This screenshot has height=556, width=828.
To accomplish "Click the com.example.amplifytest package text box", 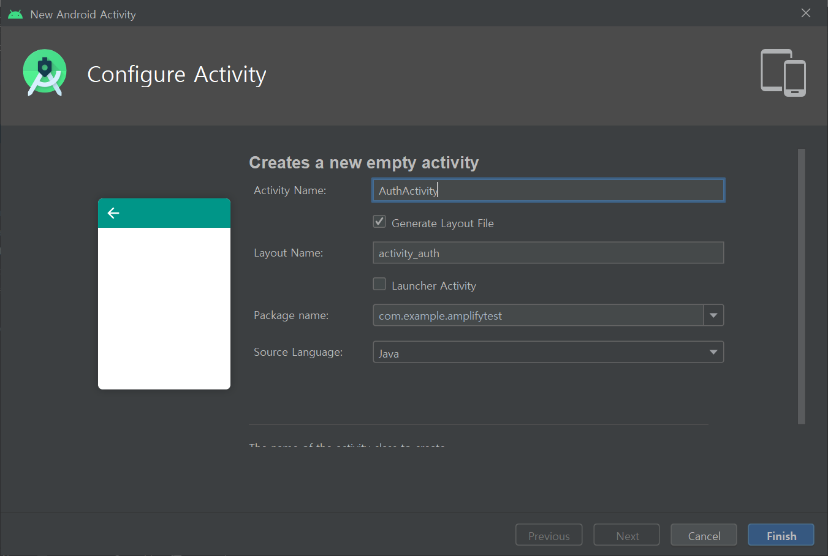I will pyautogui.click(x=537, y=315).
